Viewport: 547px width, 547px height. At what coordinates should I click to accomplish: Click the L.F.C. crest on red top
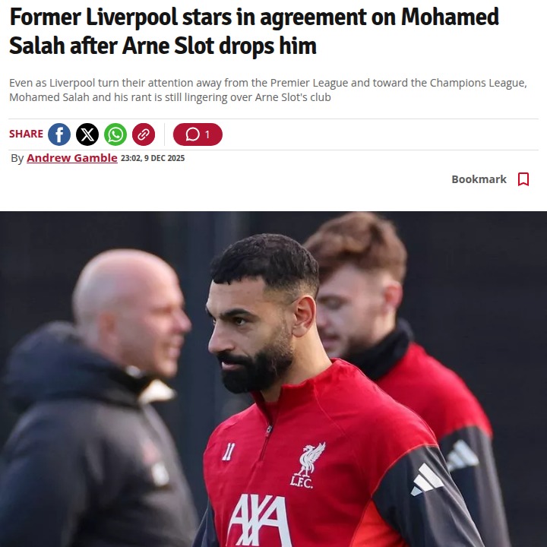pos(307,466)
